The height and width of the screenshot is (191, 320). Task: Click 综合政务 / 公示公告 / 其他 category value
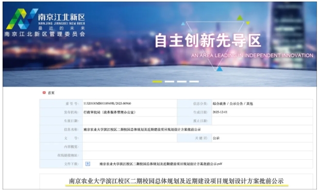pyautogui.click(x=232, y=104)
